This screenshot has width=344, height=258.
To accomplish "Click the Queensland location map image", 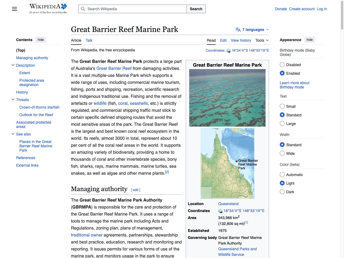I will tap(227, 163).
